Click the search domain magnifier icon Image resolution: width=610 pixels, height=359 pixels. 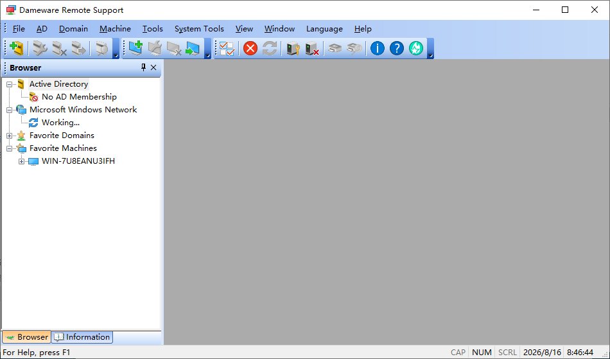101,49
